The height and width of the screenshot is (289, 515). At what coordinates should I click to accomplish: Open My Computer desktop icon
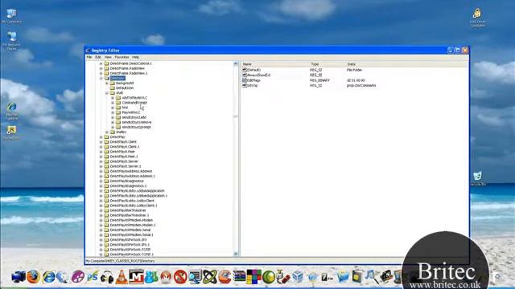[x=11, y=16]
